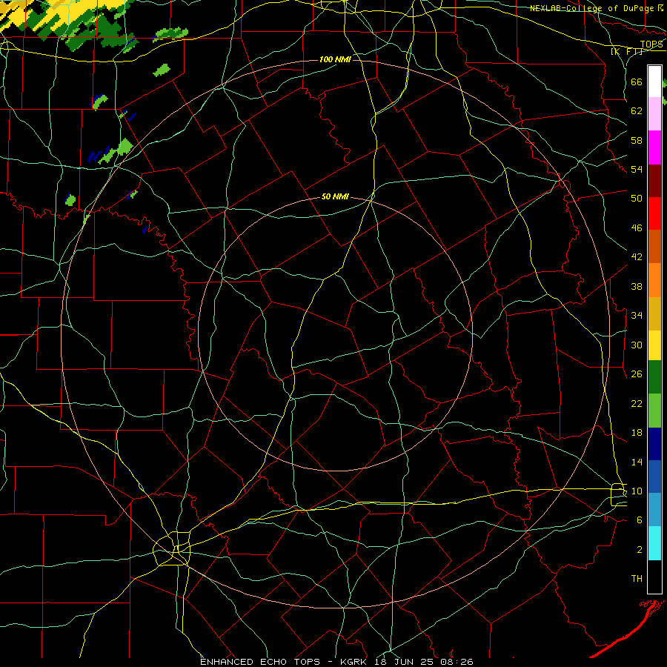Click the legend value '46'
The height and width of the screenshot is (667, 667).
637,228
